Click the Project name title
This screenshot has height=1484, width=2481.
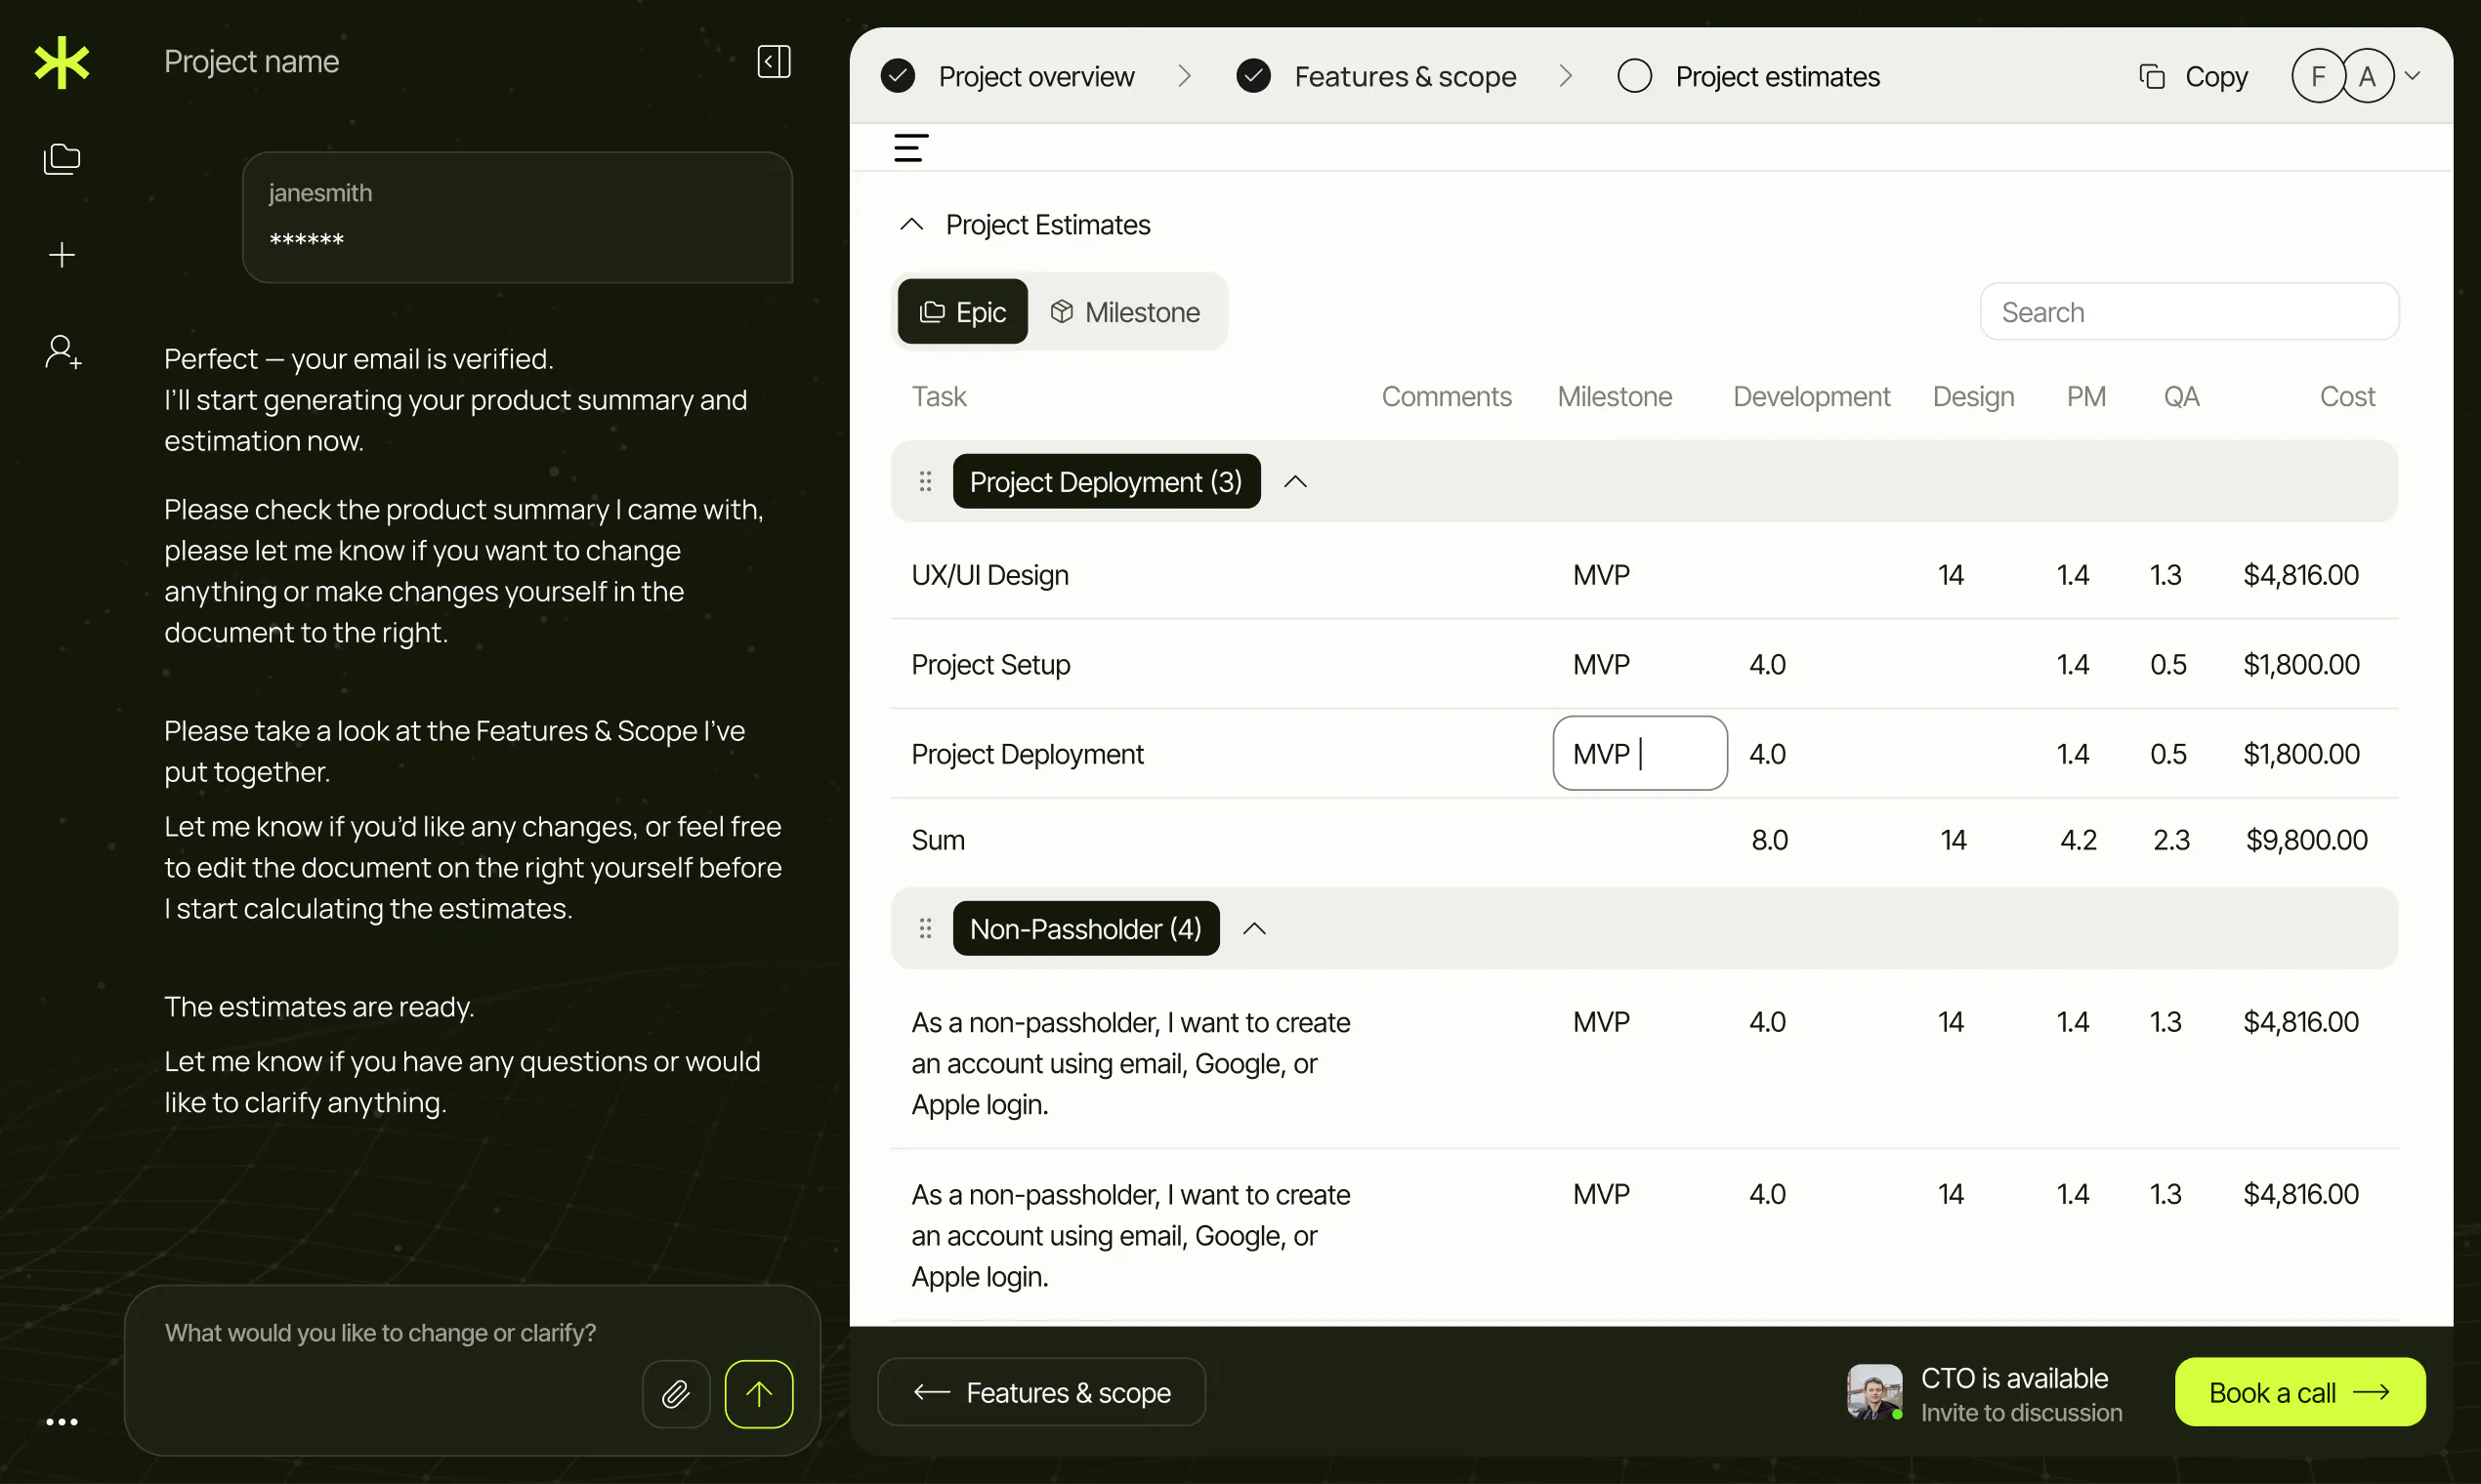point(251,62)
